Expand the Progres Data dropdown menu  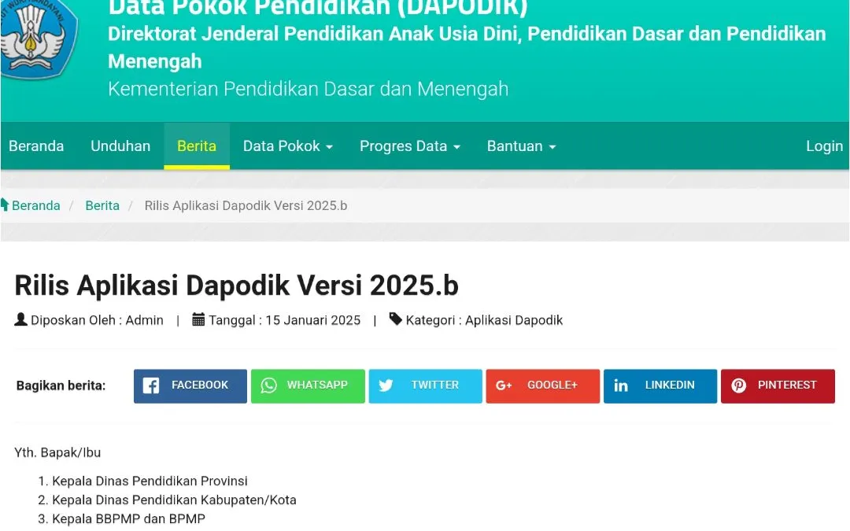tap(410, 146)
